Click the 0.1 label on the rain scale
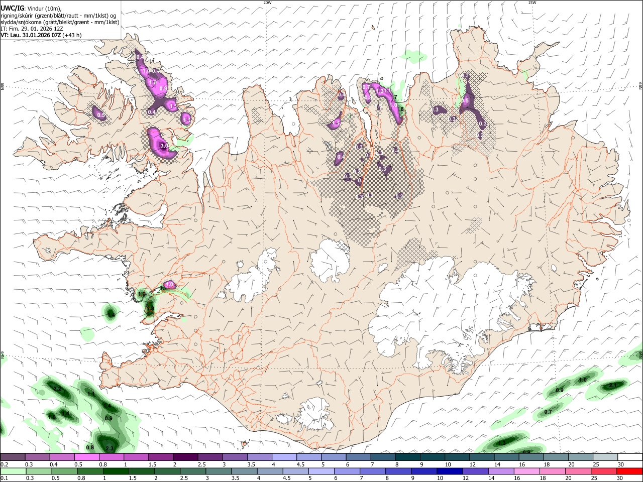Screen dimensions: 643x482 pos(4,478)
